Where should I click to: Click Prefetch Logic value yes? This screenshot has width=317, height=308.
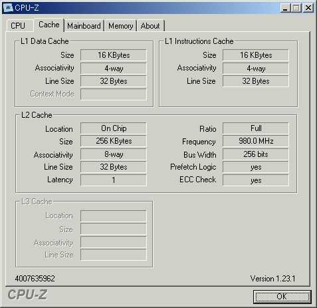(256, 167)
